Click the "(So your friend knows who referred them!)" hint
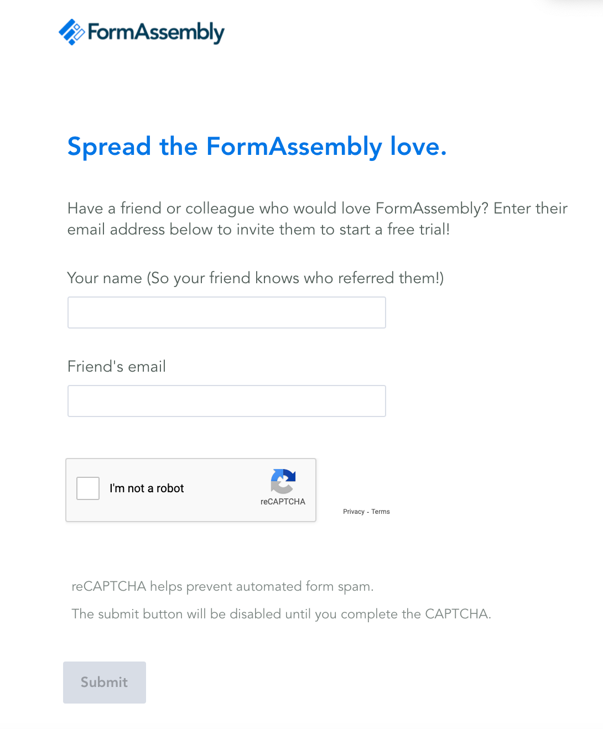This screenshot has height=729, width=603. pos(295,278)
